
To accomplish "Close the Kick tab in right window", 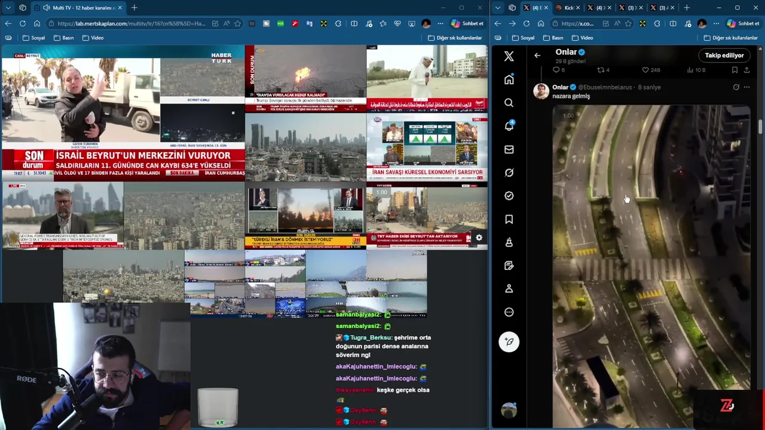I will point(577,8).
